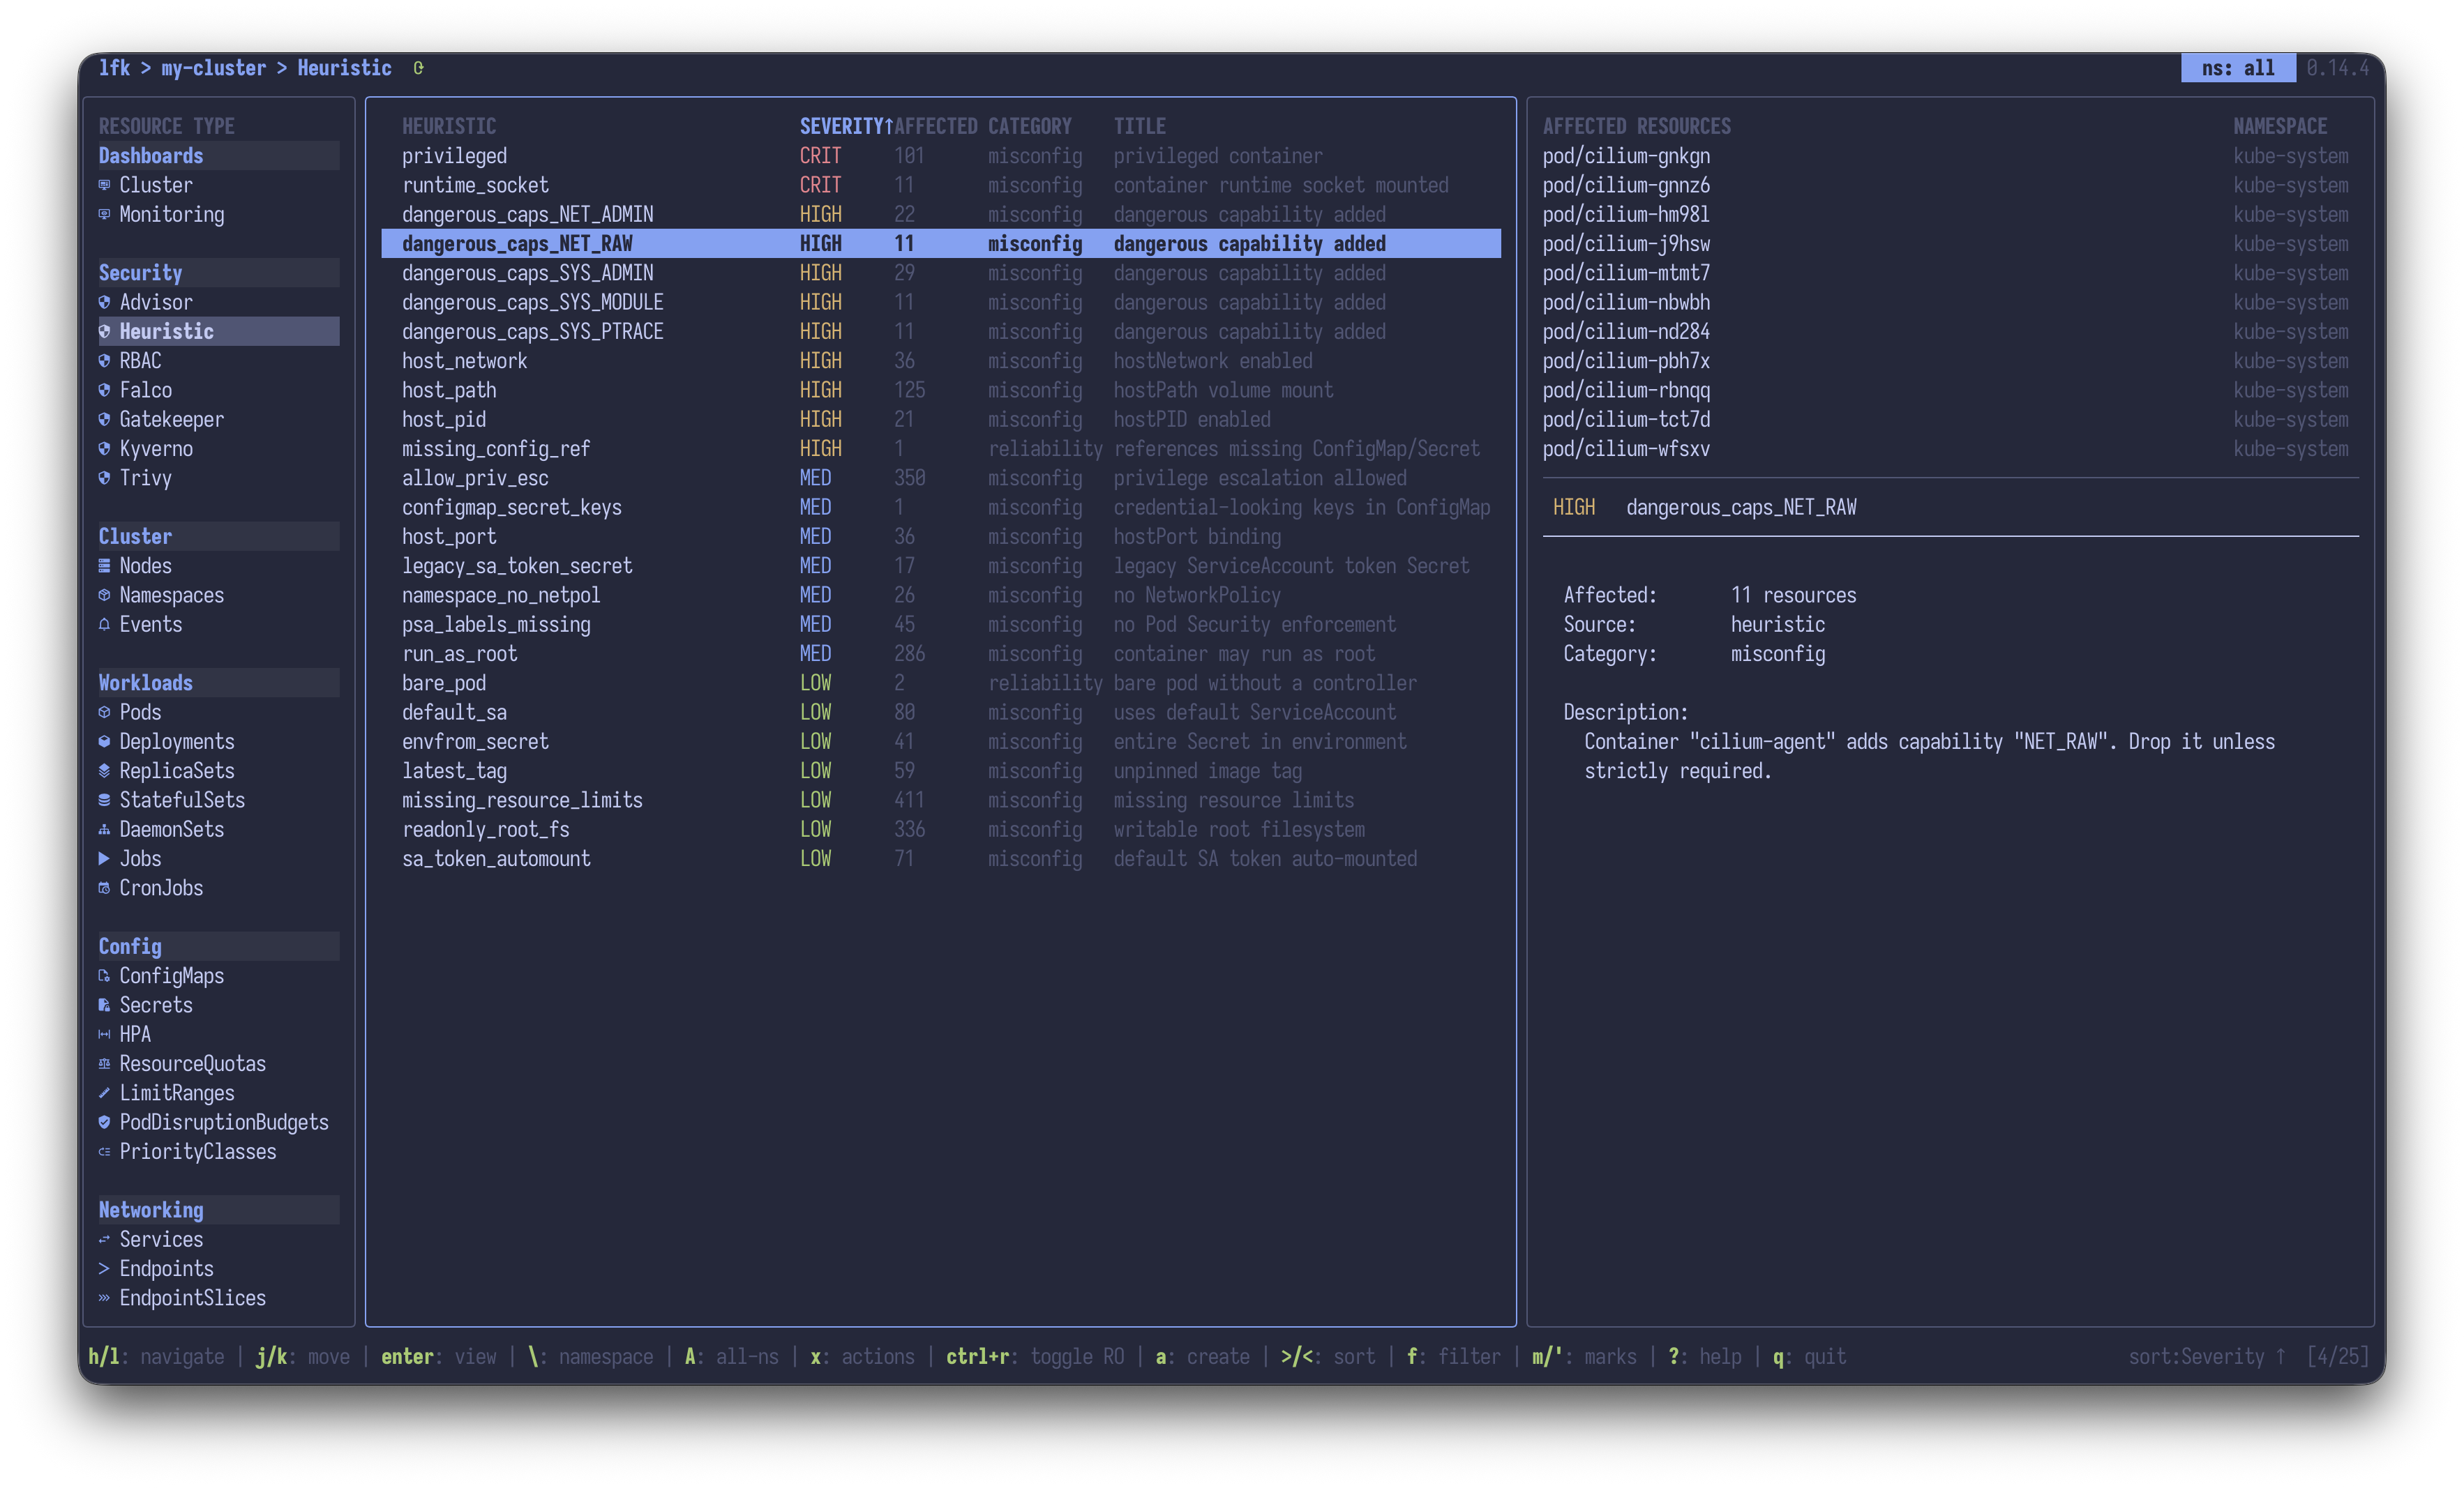Click the AFFECTED column header
Viewport: 2464px width, 1488px height.
[935, 126]
